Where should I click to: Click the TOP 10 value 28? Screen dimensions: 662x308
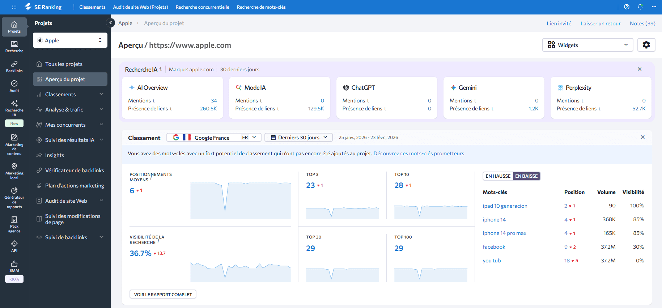pos(399,185)
